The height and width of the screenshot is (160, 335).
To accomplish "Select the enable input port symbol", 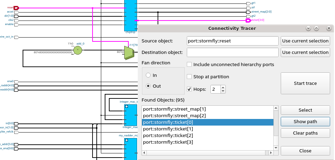I will pos(16,25).
